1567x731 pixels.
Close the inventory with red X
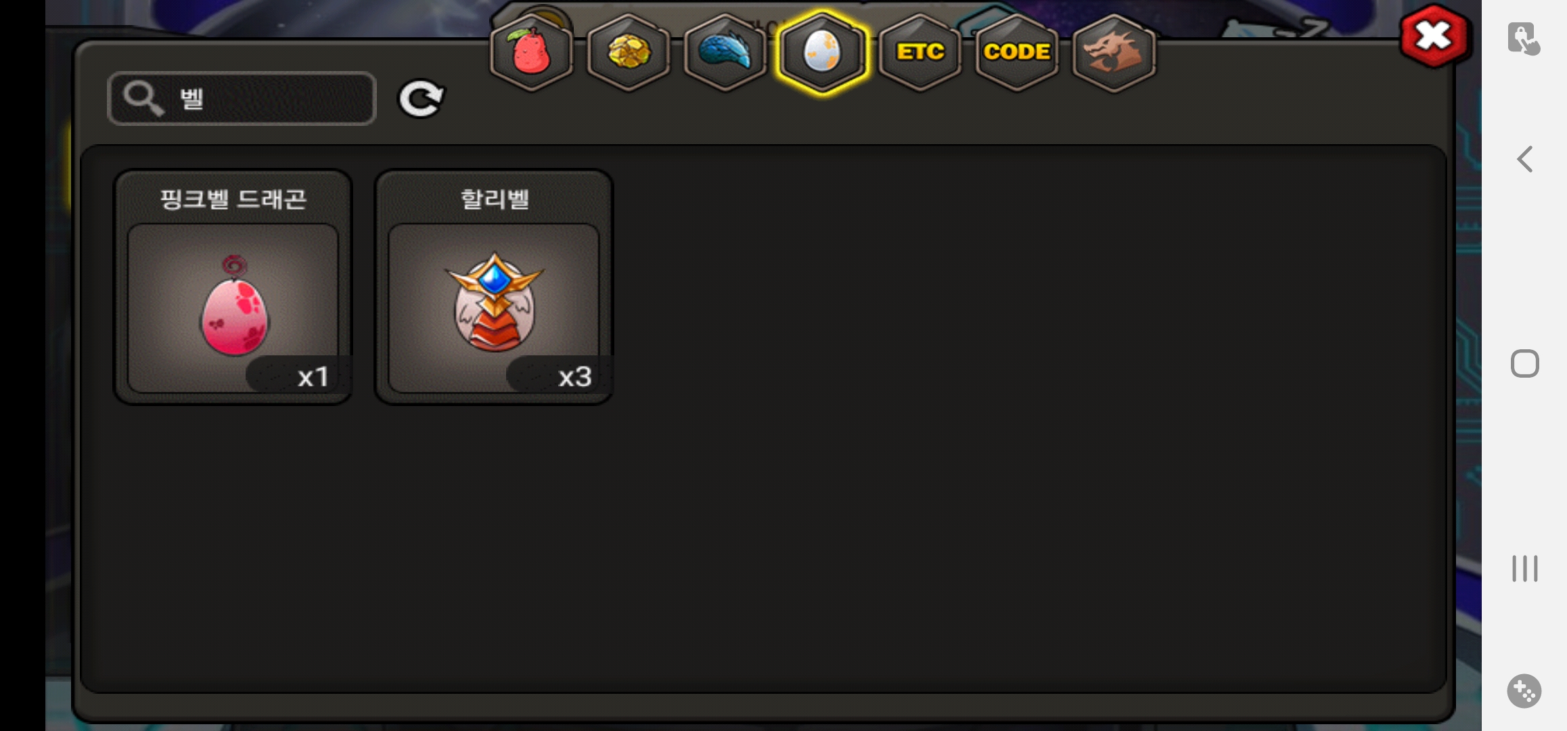1434,37
